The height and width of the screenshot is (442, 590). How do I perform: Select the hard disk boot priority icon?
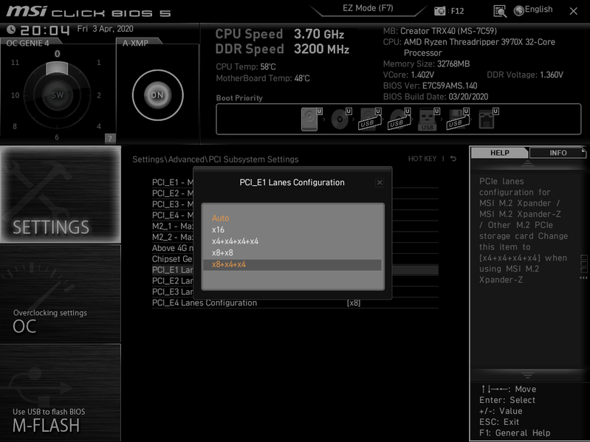click(x=312, y=119)
